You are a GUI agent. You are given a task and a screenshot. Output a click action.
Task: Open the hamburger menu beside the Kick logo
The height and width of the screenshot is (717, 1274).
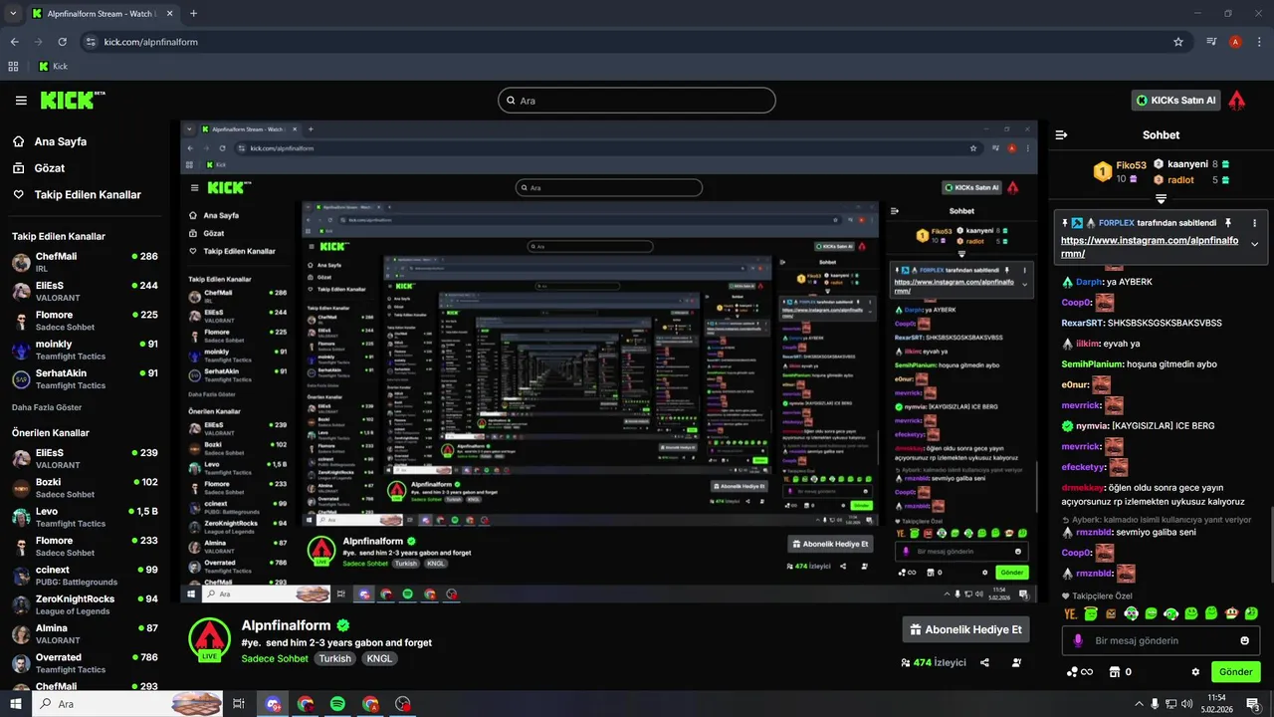(21, 101)
